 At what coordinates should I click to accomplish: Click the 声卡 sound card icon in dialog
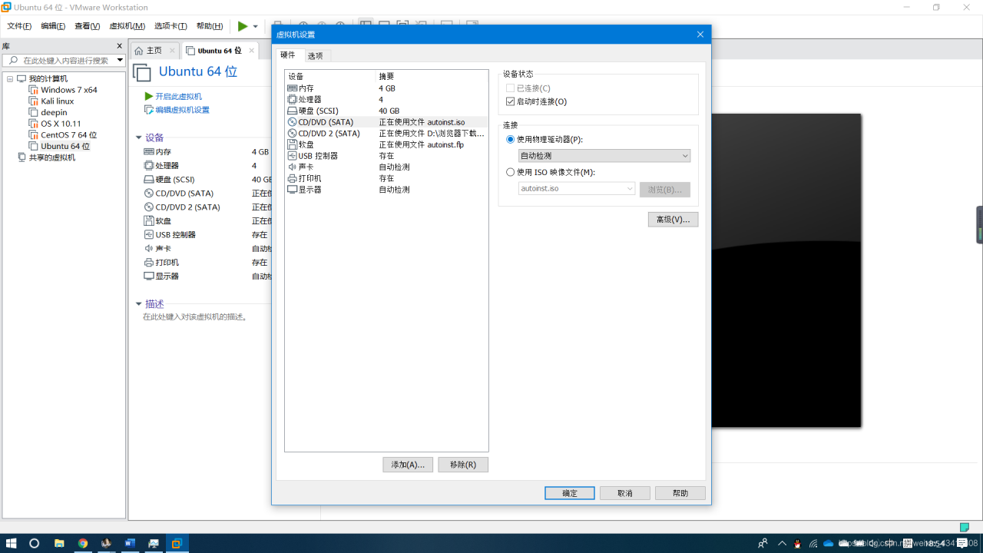292,167
